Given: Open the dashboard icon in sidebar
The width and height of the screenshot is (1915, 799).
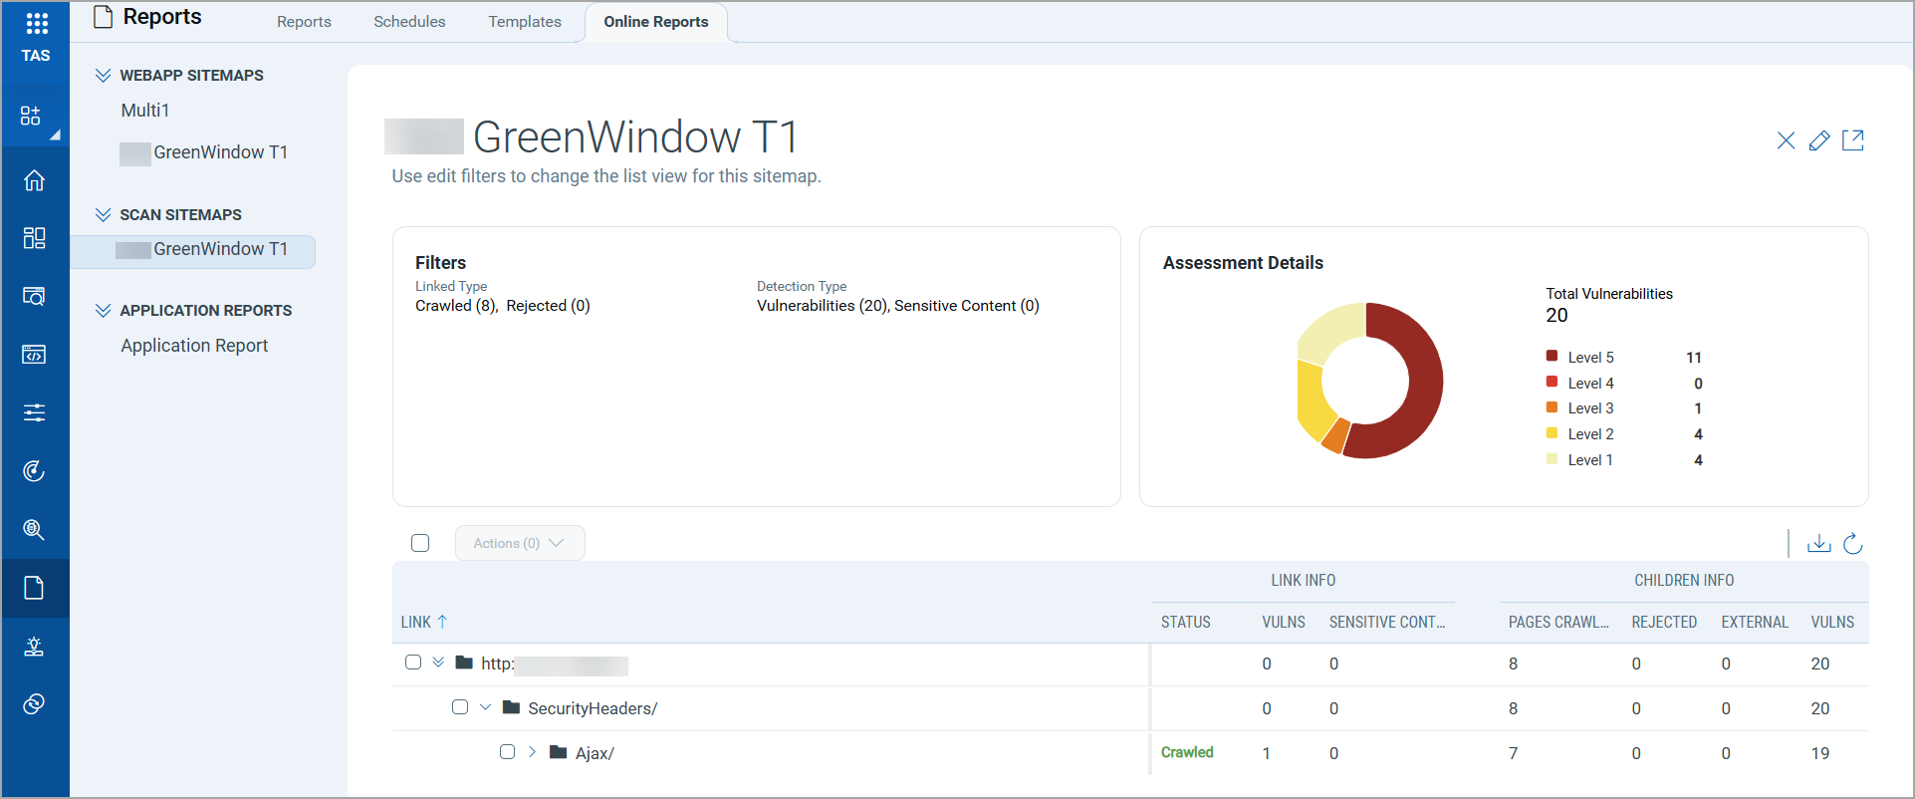Looking at the screenshot, I should pos(34,238).
